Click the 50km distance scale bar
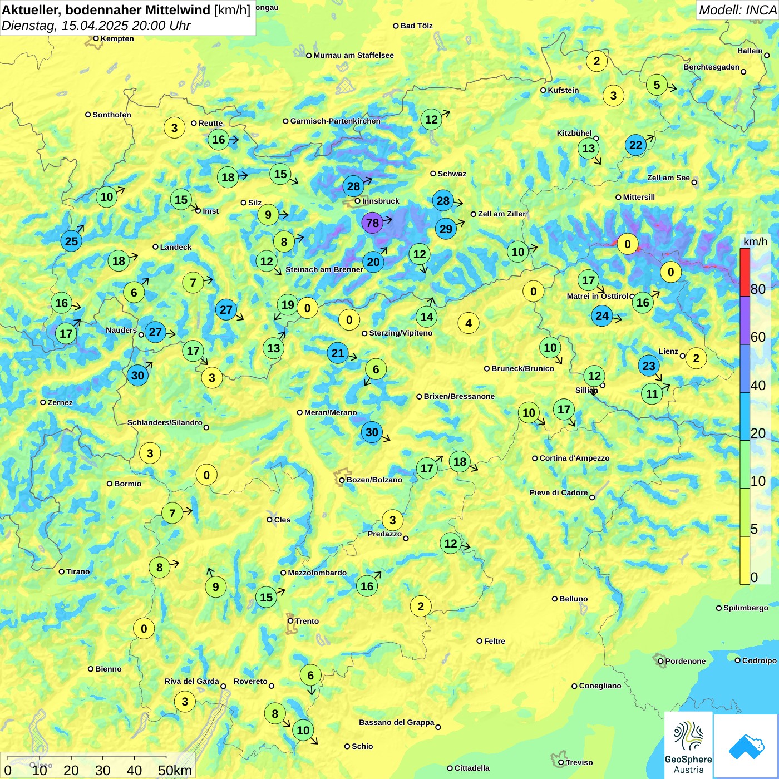The image size is (779, 779). 87,757
